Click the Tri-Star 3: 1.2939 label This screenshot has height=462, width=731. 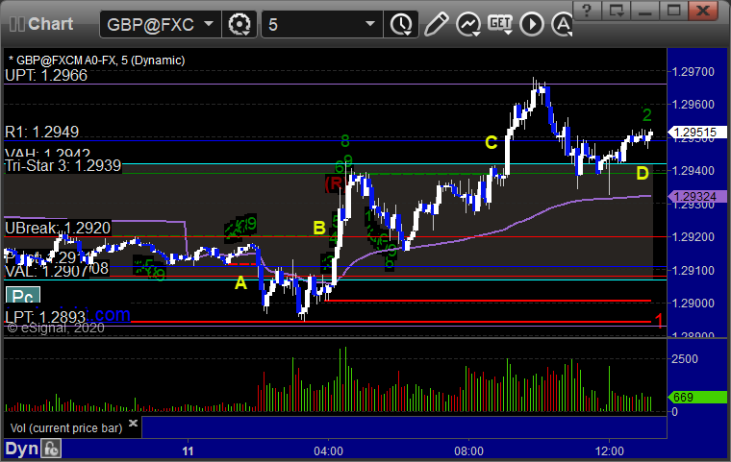63,165
